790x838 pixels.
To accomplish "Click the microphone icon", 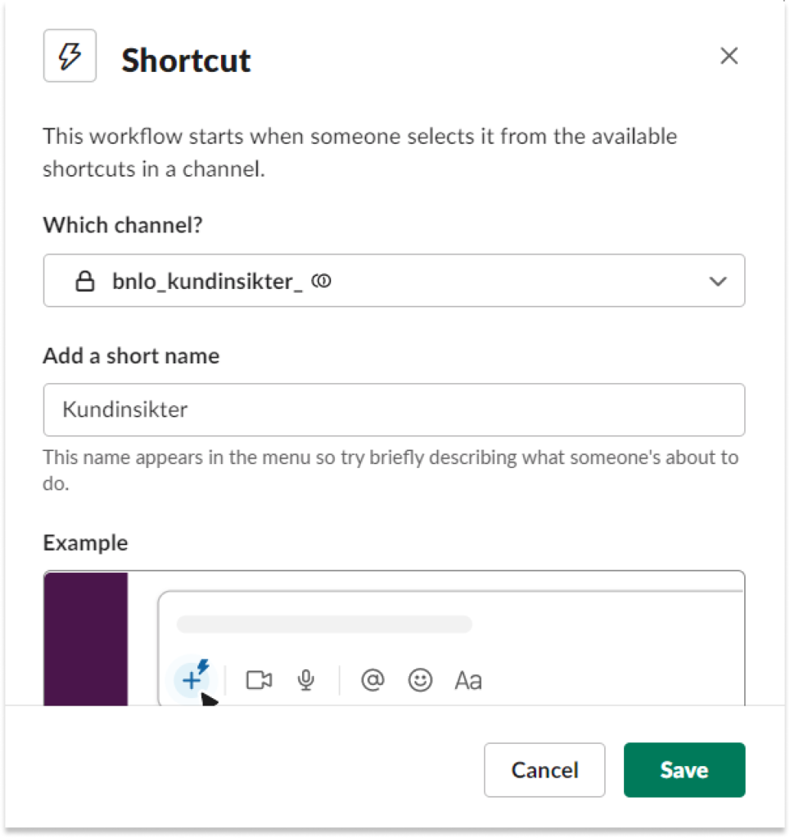I will pyautogui.click(x=306, y=680).
